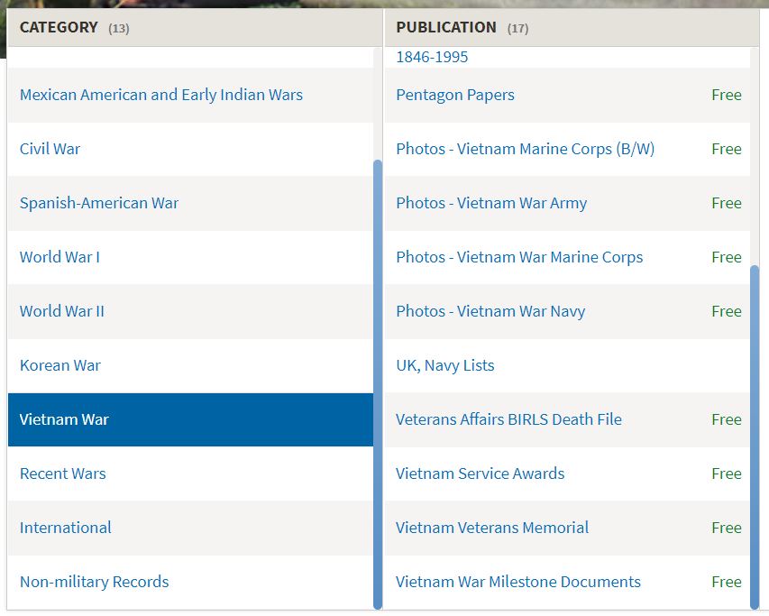This screenshot has width=769, height=616.
Task: Open the UK, Navy Lists publication
Action: pyautogui.click(x=445, y=365)
